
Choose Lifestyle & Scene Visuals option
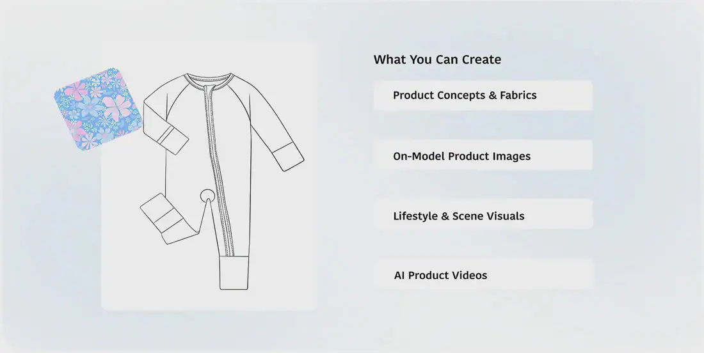(483, 214)
